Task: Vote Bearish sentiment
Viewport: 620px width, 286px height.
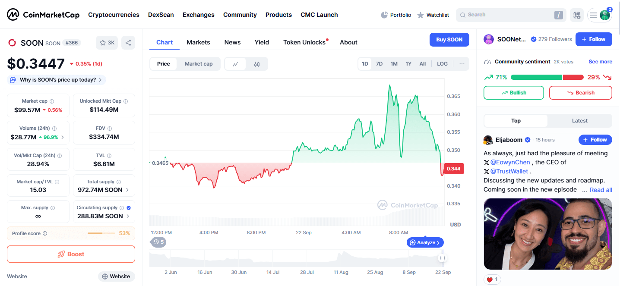Action: click(x=580, y=93)
